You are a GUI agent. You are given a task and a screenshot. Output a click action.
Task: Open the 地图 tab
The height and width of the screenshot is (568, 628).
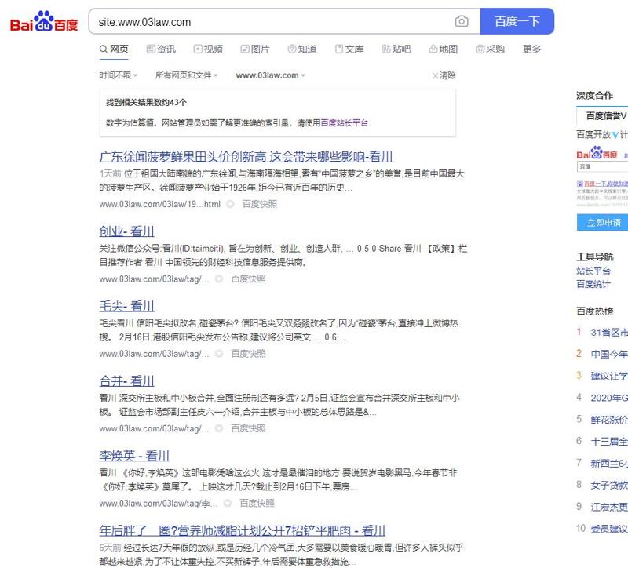point(444,49)
